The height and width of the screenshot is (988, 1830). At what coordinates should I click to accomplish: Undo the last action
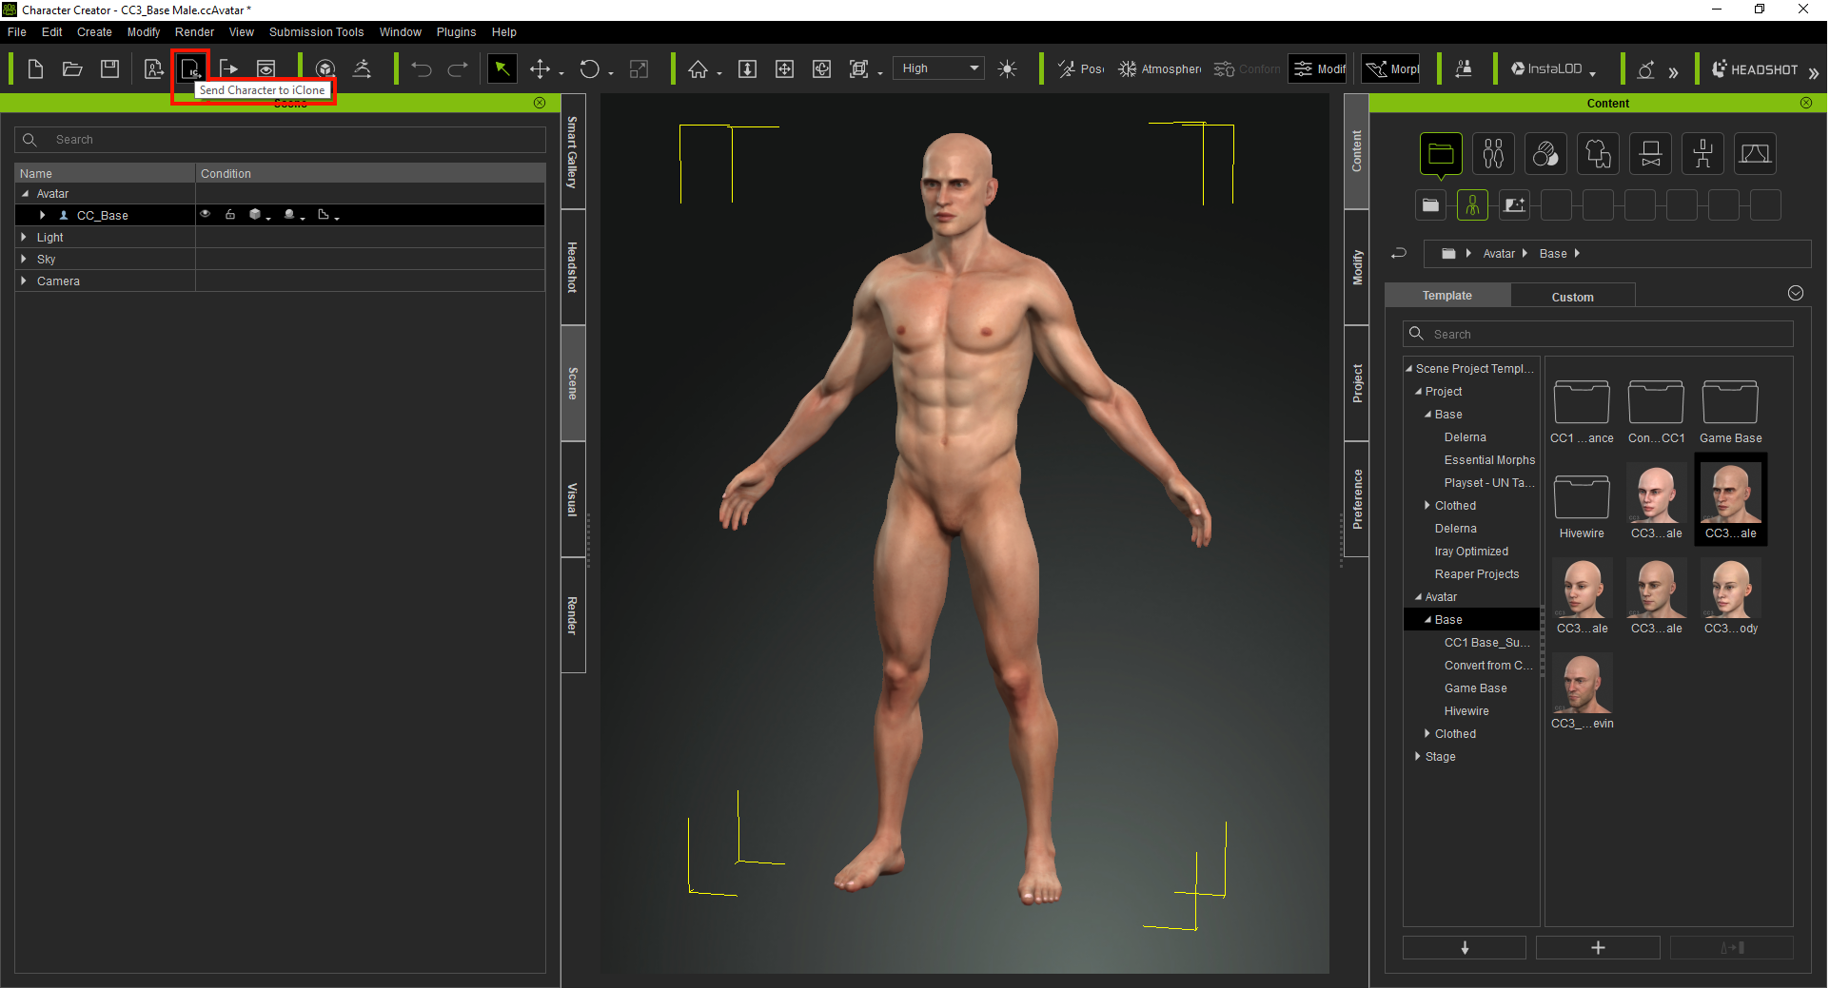(x=422, y=69)
